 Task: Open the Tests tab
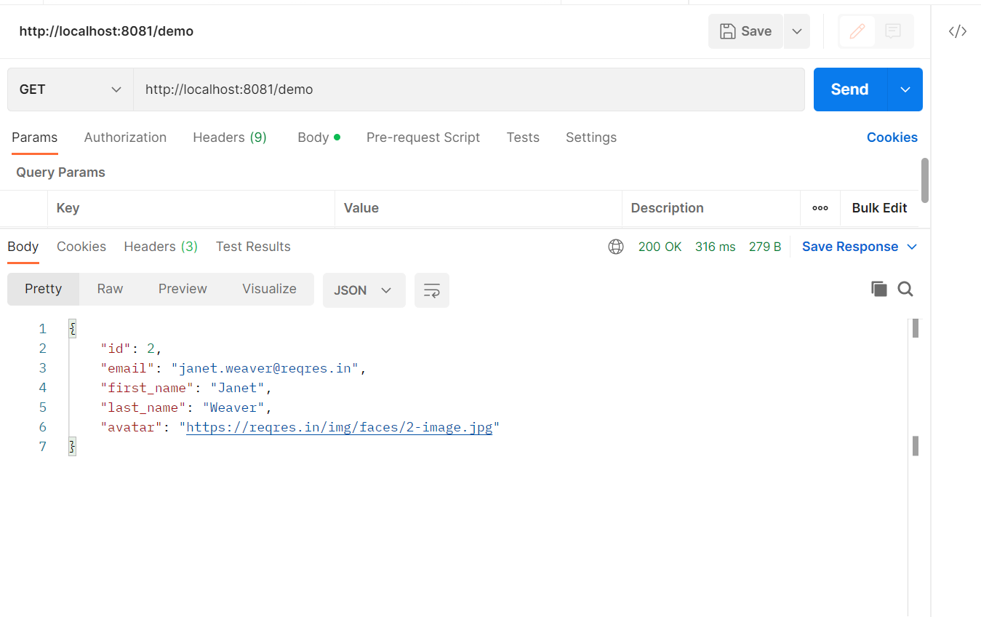[523, 138]
